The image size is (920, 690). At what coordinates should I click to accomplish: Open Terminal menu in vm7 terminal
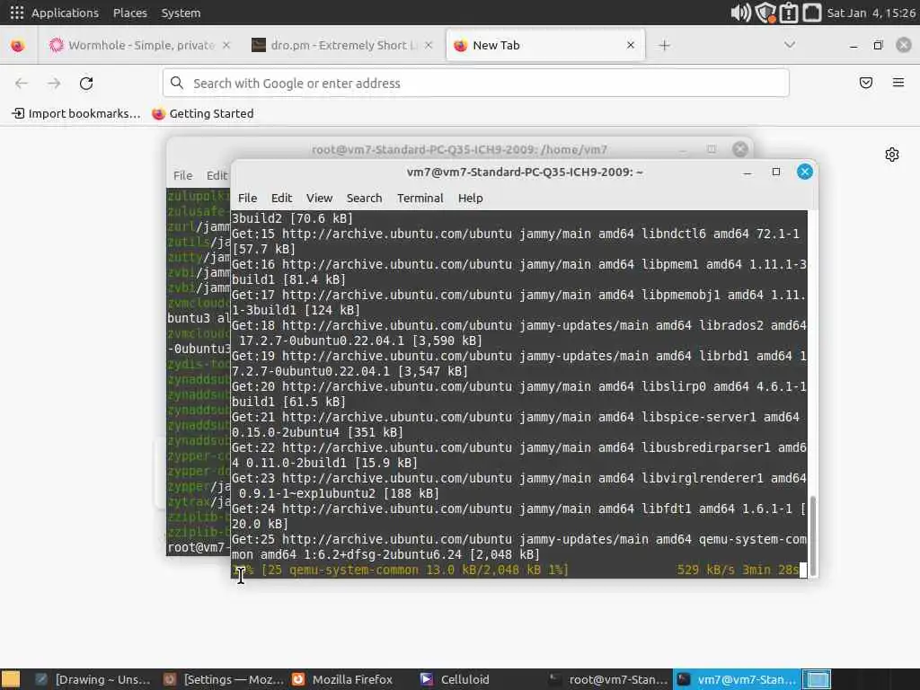pos(420,198)
